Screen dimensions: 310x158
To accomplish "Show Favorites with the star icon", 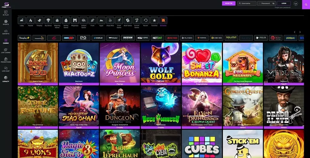I will pyautogui.click(x=154, y=20).
